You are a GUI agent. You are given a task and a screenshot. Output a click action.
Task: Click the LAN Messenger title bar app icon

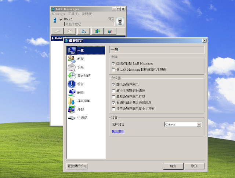53,9
